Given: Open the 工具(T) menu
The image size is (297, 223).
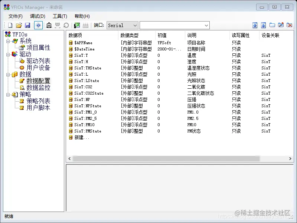Looking at the screenshot, I should coord(60,16).
